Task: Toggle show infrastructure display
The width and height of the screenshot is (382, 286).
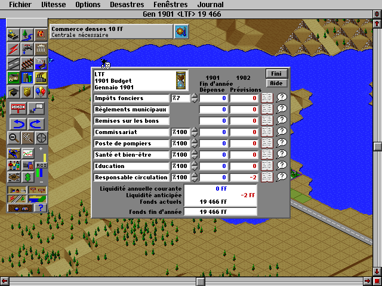Action: [17, 199]
